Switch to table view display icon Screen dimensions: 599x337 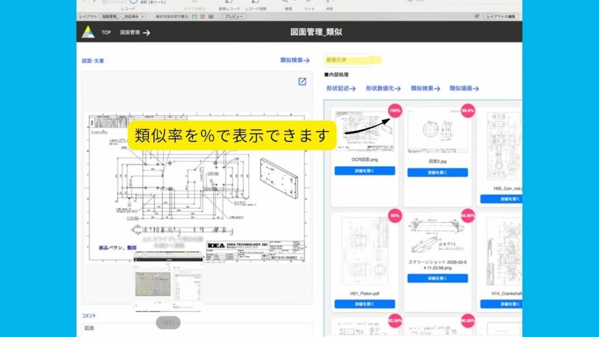pos(211,16)
